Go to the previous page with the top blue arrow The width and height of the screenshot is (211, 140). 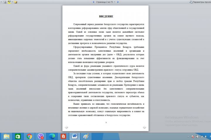point(93,2)
